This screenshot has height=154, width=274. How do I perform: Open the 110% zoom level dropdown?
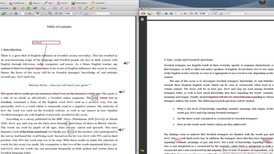coord(73,13)
